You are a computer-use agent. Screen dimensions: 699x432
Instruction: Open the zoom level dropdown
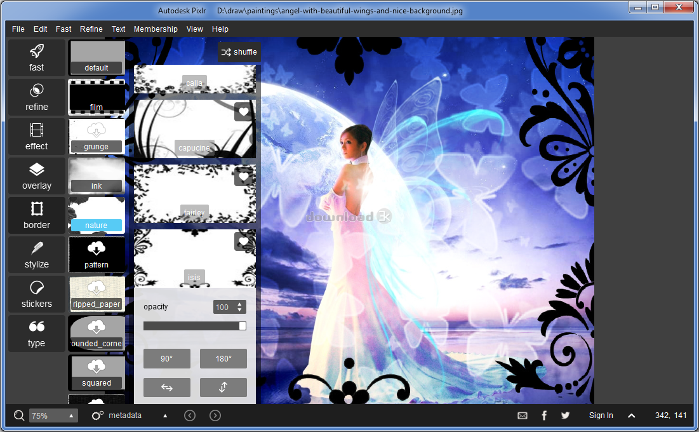point(53,415)
